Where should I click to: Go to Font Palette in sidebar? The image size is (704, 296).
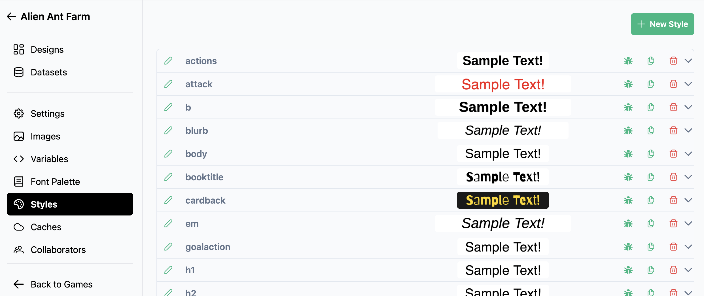pyautogui.click(x=55, y=181)
